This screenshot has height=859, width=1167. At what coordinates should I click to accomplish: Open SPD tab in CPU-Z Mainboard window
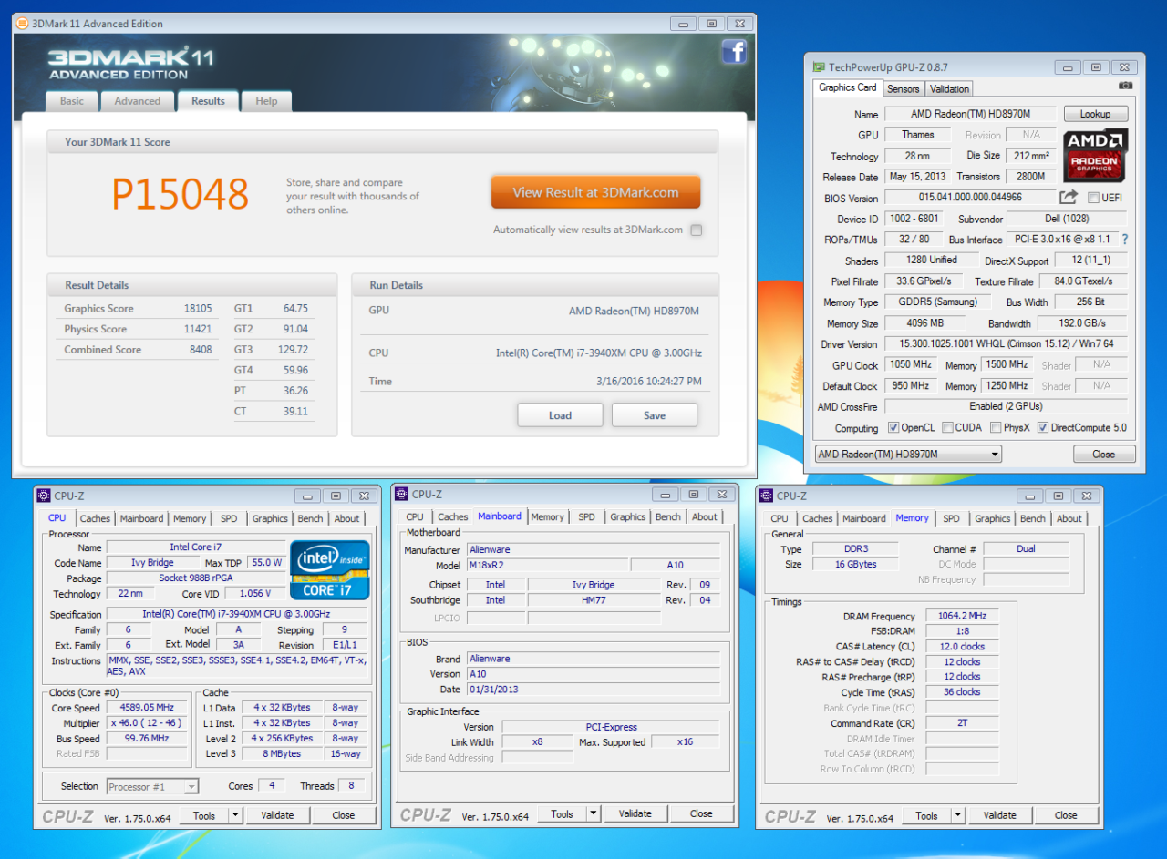click(x=586, y=516)
